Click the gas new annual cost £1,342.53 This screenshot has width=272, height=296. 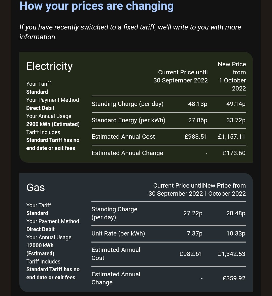coord(231,254)
